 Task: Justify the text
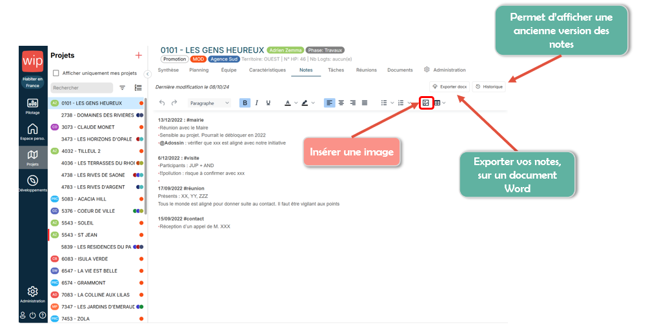pyautogui.click(x=365, y=103)
